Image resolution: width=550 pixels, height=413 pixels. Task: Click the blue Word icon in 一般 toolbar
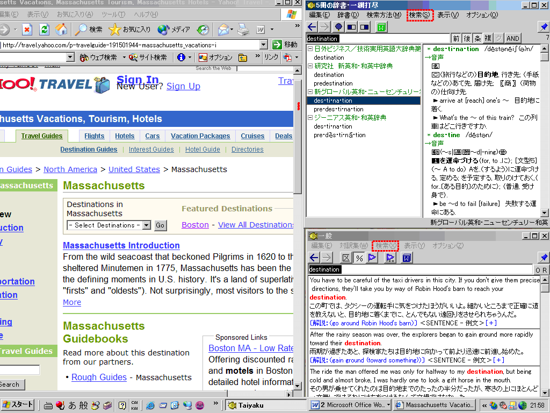click(x=407, y=258)
